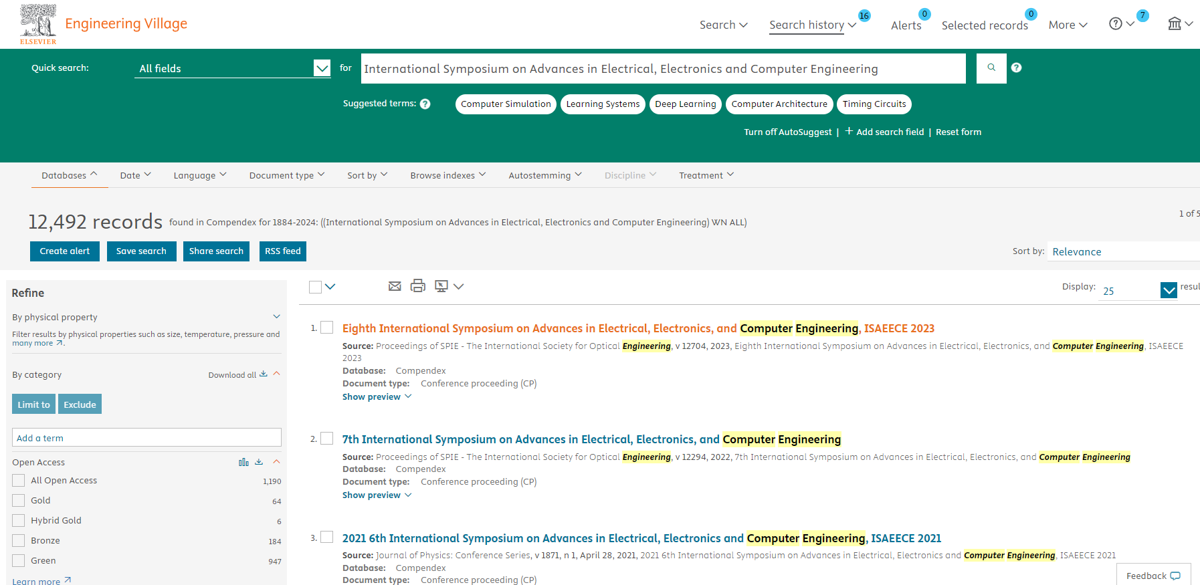1200x585 pixels.
Task: Click the quick search query field
Action: (664, 68)
